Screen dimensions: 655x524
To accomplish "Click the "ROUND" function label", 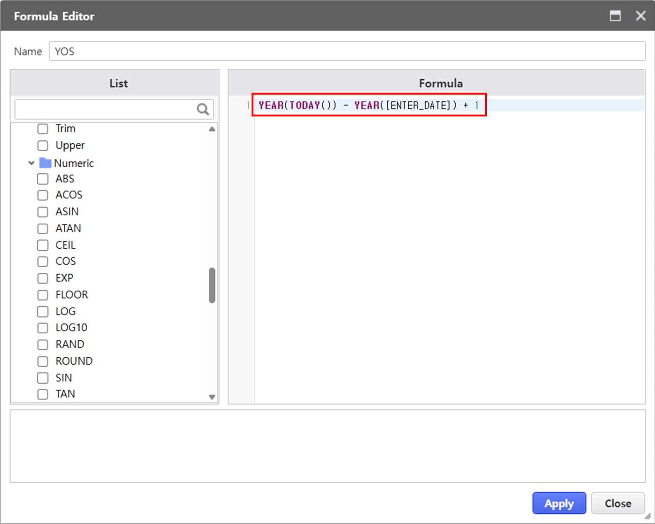I will click(x=74, y=361).
